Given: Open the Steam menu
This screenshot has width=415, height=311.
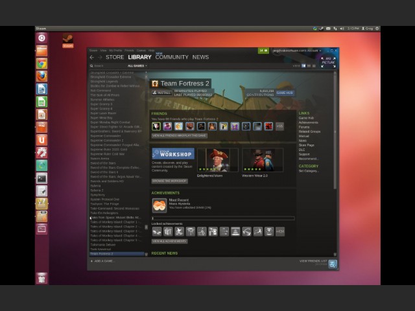Looking at the screenshot, I should click(x=93, y=51).
